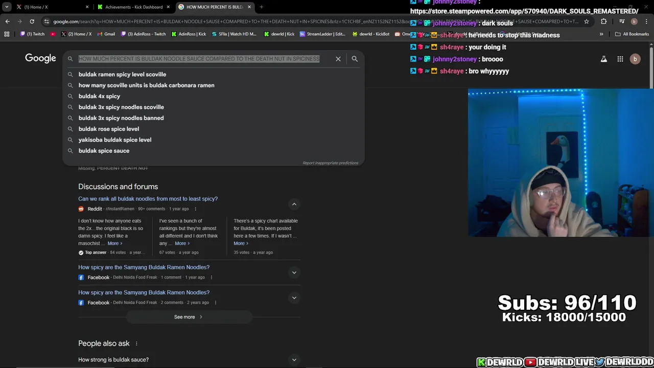The image size is (654, 368).
Task: Open the media controls icon in toolbar
Action: coord(622,21)
